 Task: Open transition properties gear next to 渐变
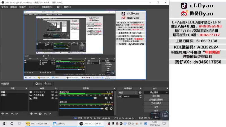[140, 93]
